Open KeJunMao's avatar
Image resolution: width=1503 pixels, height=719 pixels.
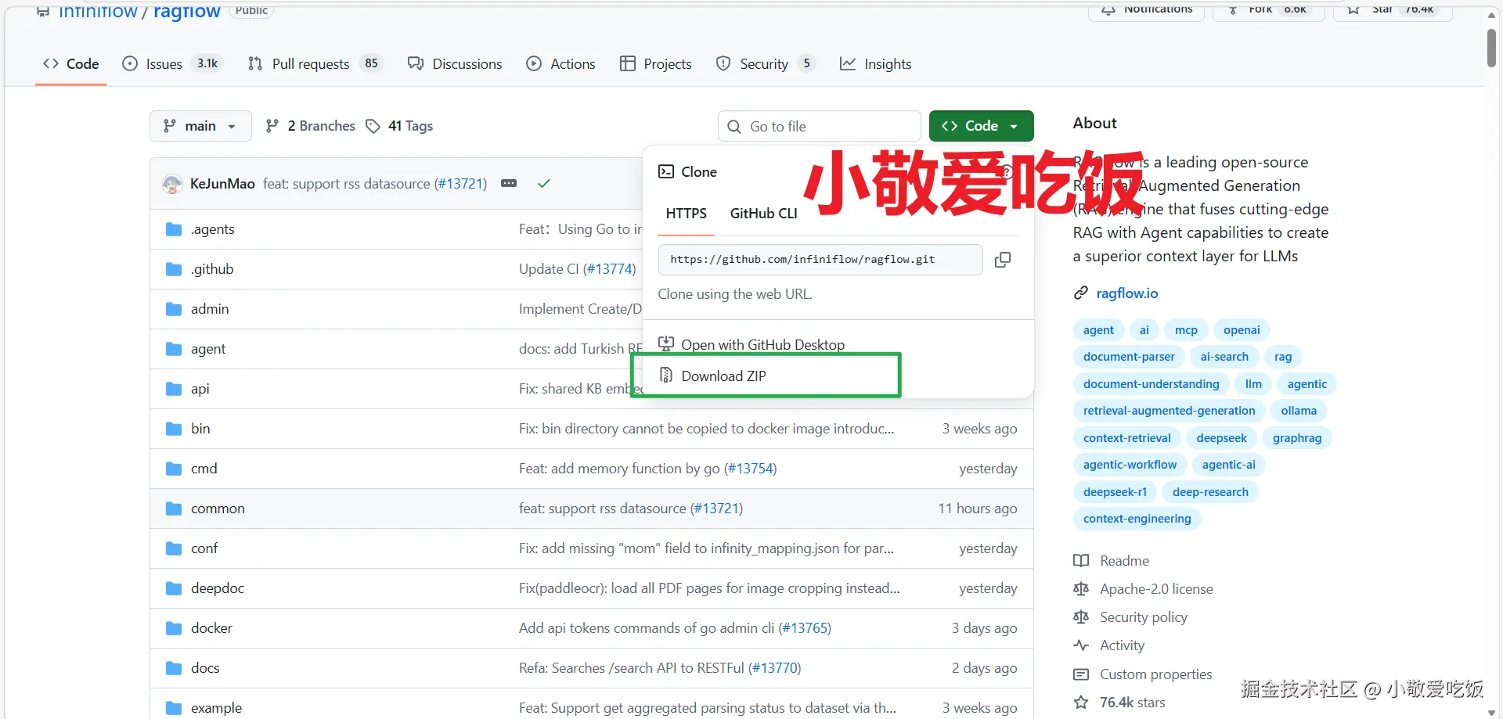(172, 184)
